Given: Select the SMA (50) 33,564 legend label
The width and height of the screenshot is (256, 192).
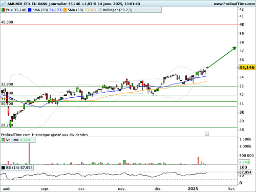Looking at the screenshot, I should pos(82,10).
